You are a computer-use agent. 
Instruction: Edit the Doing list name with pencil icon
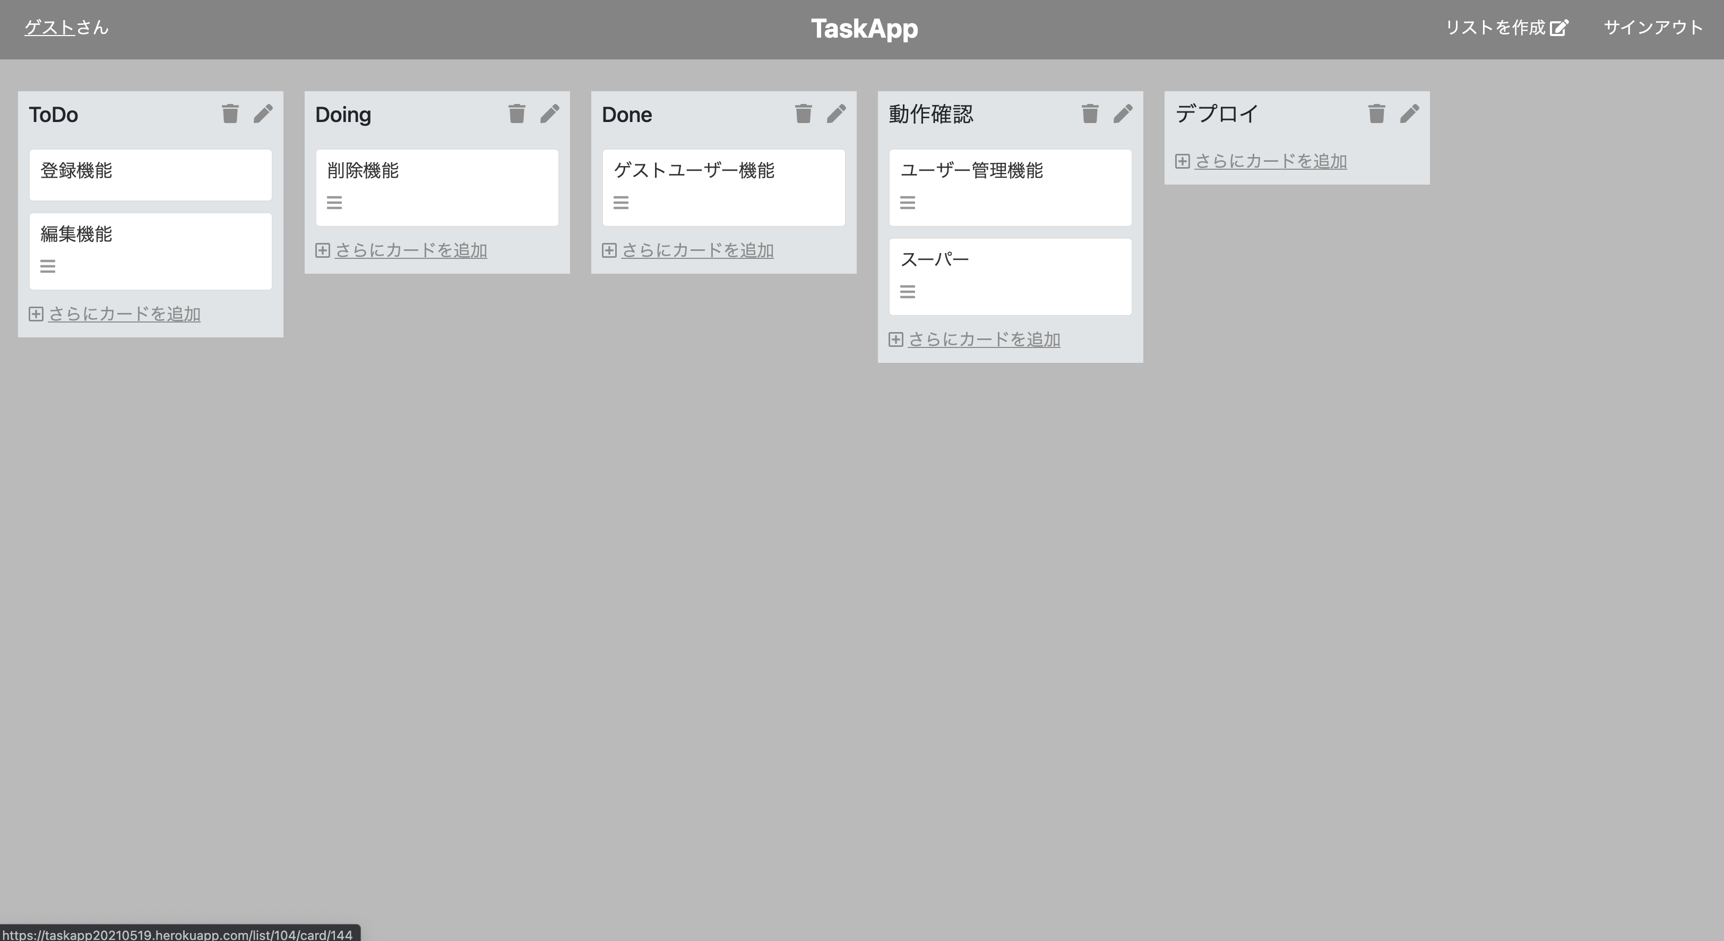(x=549, y=113)
